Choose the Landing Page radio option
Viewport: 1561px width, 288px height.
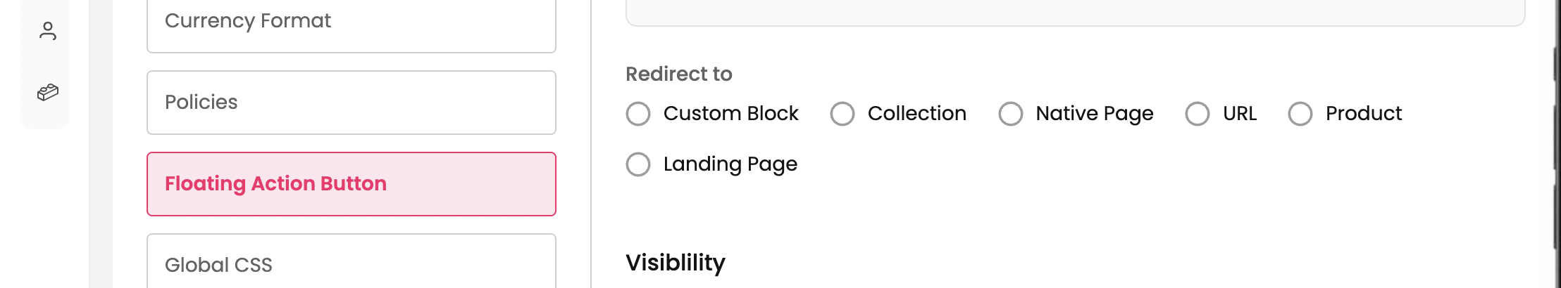638,164
